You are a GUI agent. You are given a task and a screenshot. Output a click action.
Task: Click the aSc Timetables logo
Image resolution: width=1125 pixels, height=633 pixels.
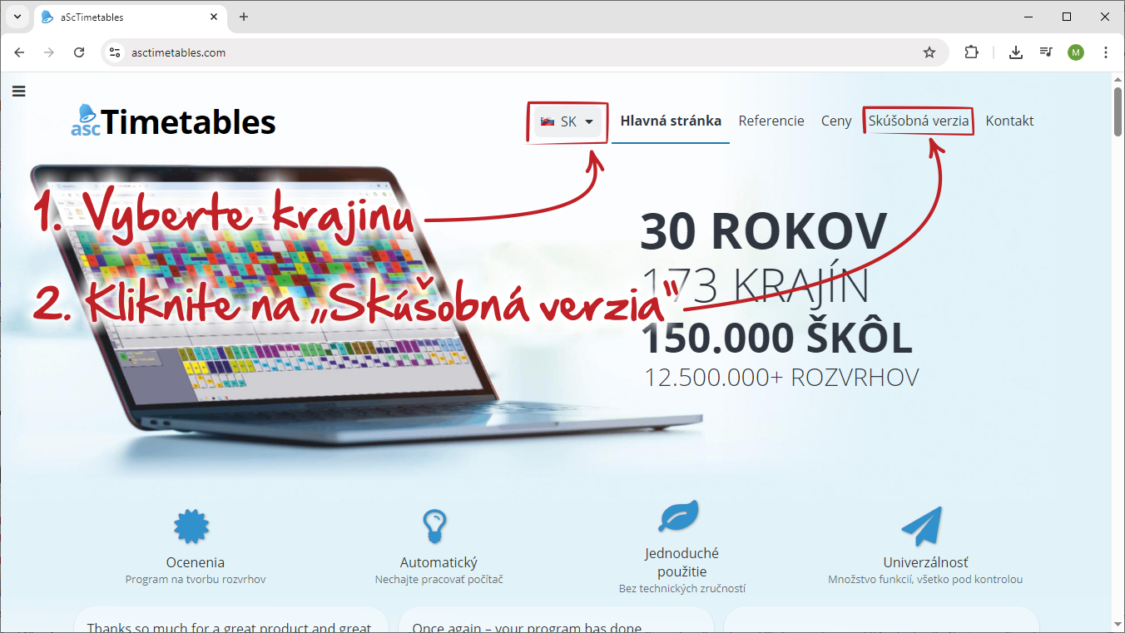point(173,121)
